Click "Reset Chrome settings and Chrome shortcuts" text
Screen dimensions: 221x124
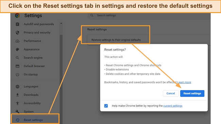(134, 65)
